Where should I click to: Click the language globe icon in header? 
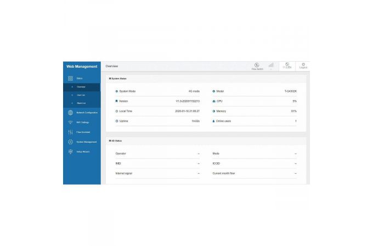coord(287,65)
